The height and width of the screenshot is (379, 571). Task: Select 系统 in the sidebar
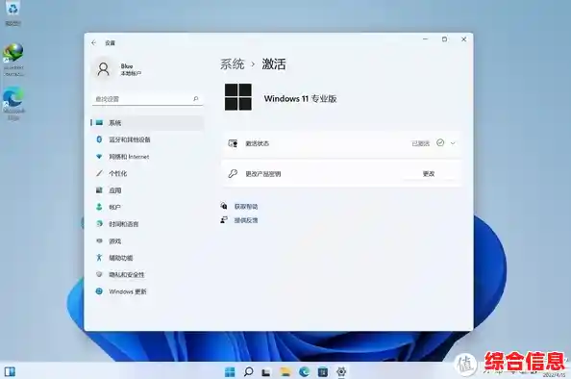coord(147,123)
